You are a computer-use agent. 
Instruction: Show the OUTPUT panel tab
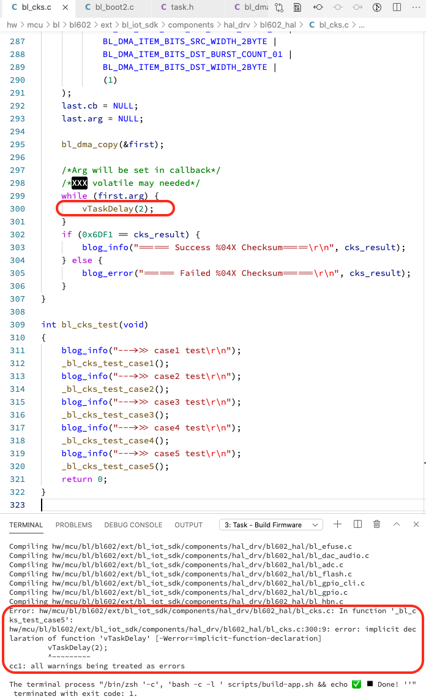click(189, 525)
